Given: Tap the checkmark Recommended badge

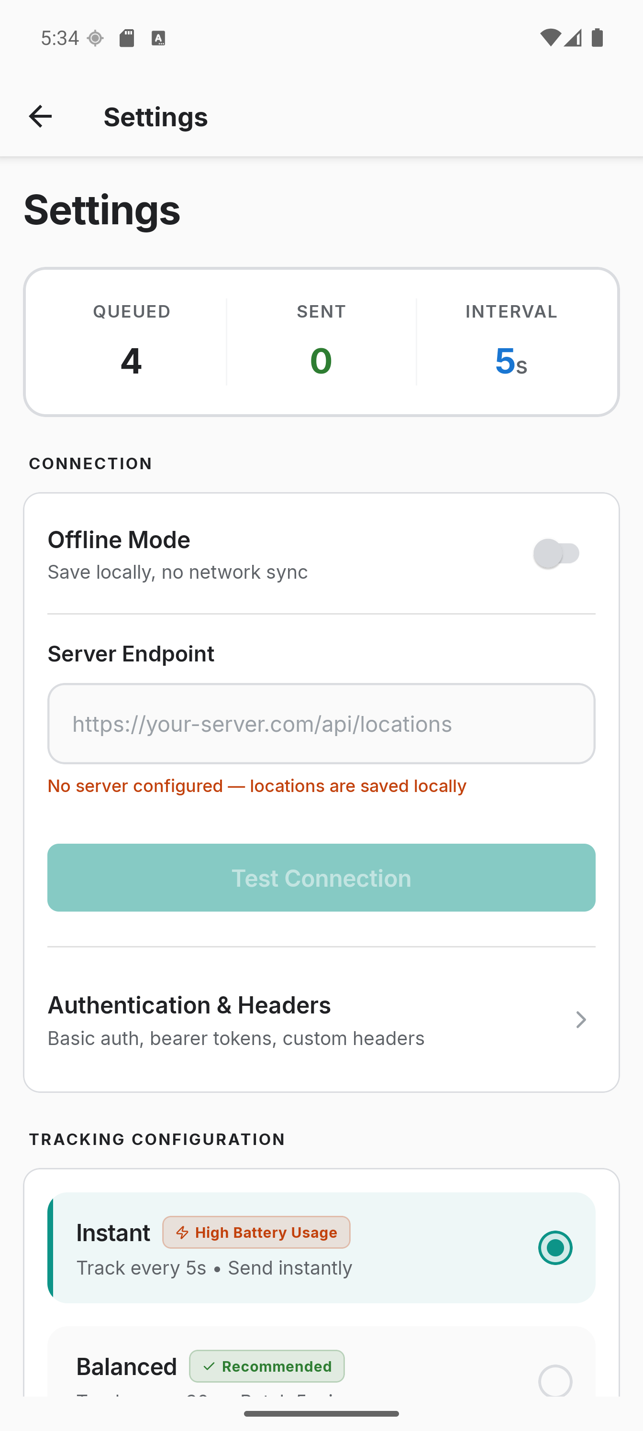Looking at the screenshot, I should tap(267, 1366).
